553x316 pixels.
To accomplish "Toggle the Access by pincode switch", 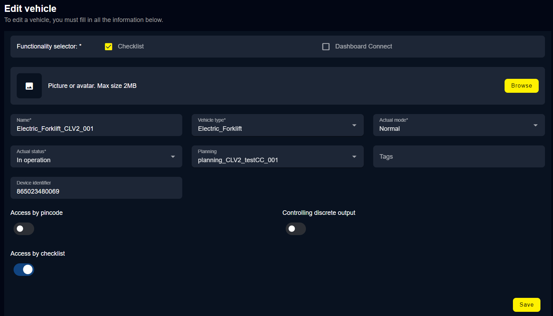I will click(24, 229).
